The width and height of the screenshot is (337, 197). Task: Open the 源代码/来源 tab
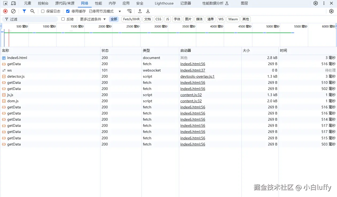(65, 3)
